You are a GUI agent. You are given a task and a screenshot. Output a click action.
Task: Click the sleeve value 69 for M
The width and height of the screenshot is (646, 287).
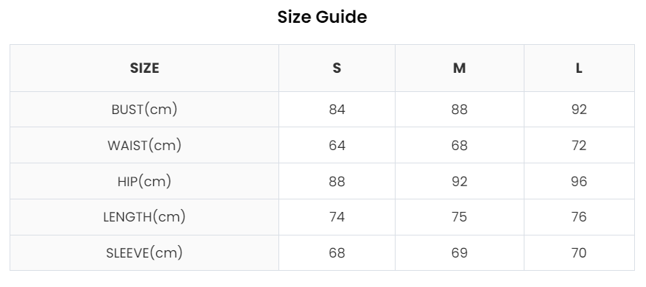(x=460, y=253)
